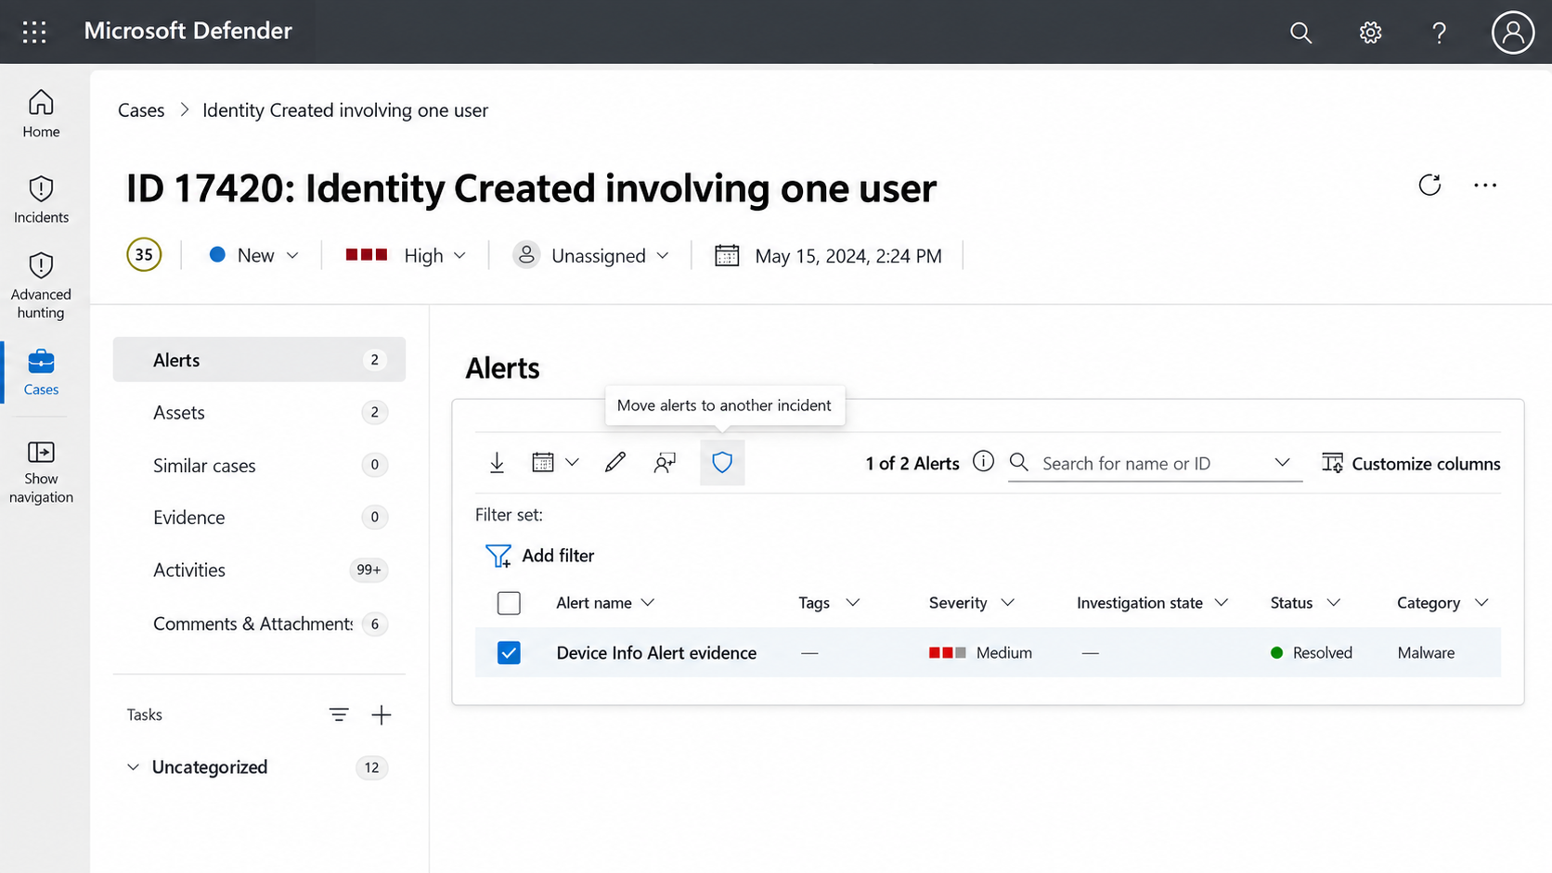
Task: Click the Malware category cell
Action: pos(1426,652)
